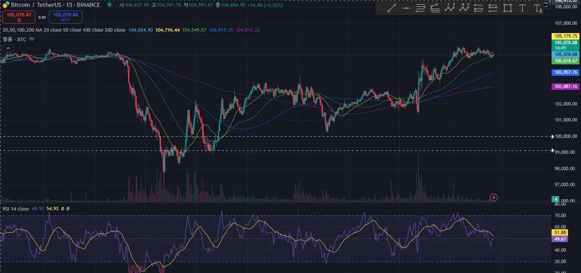Image resolution: width=581 pixels, height=273 pixels.
Task: Grab the drawing toolbar drag handle
Action: pos(379,8)
